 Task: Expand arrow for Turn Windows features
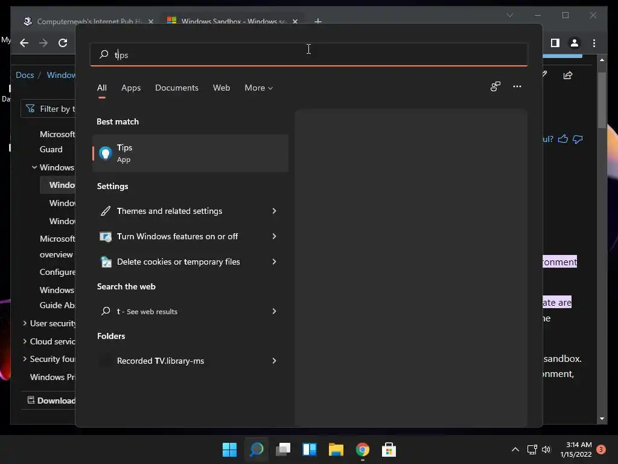275,236
